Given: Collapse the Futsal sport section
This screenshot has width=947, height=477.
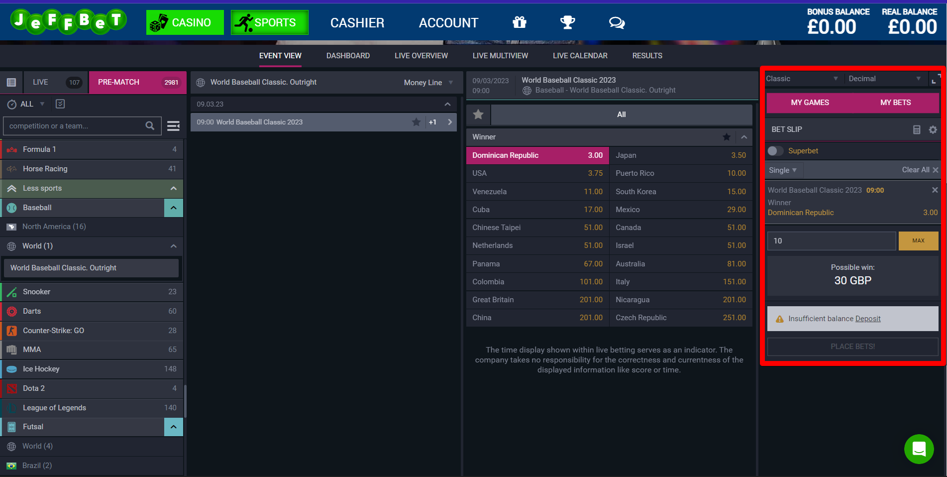Looking at the screenshot, I should coord(173,427).
